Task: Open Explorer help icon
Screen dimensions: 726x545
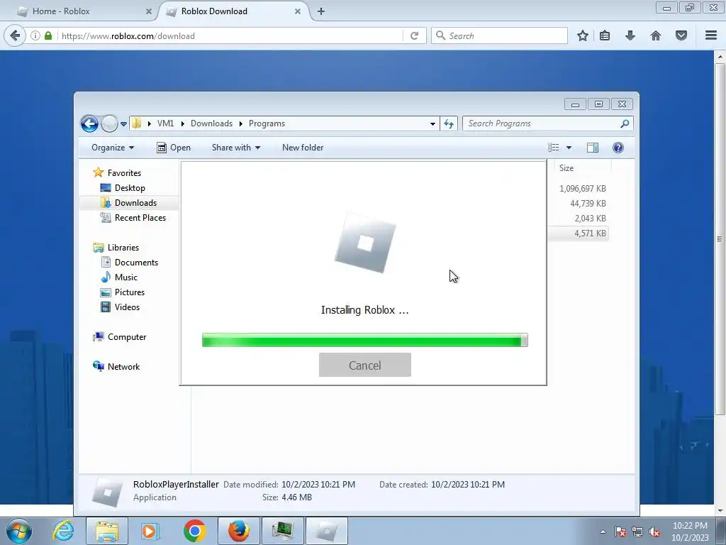Action: [x=618, y=148]
